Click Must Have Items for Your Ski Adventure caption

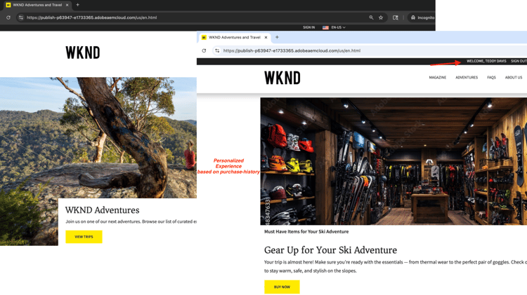click(x=306, y=232)
